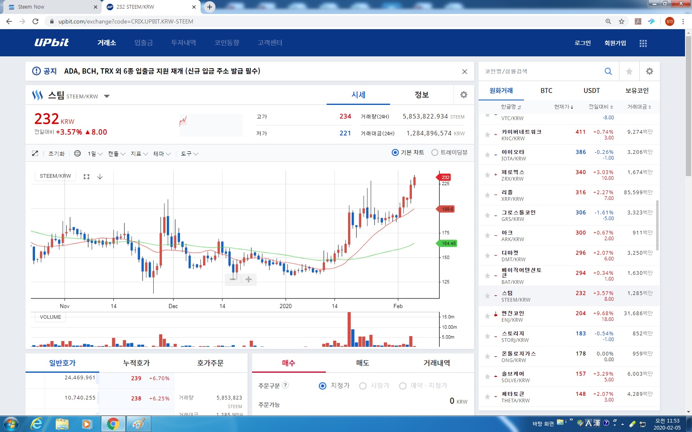
Task: Click the coin search magnifier icon
Action: (608, 71)
